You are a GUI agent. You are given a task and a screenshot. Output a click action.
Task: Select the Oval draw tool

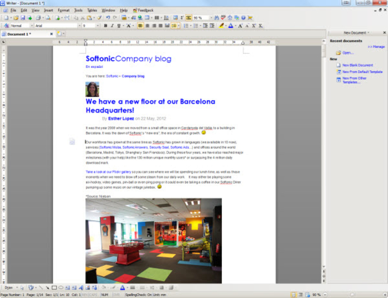(x=61, y=287)
